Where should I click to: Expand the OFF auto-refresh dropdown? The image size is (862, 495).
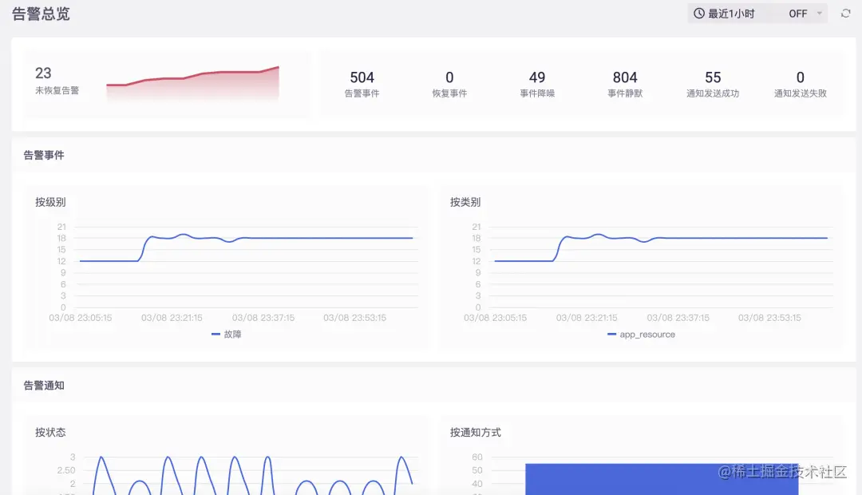[x=805, y=14]
